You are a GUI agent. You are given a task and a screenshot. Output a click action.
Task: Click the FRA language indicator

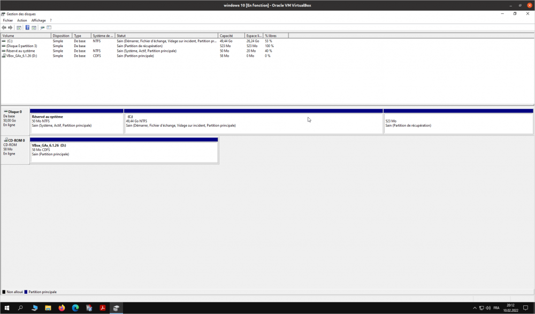tap(496, 308)
